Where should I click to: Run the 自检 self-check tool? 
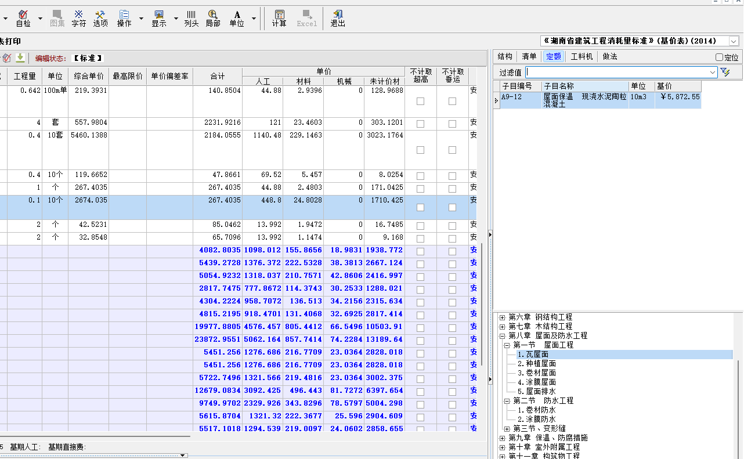pos(23,18)
